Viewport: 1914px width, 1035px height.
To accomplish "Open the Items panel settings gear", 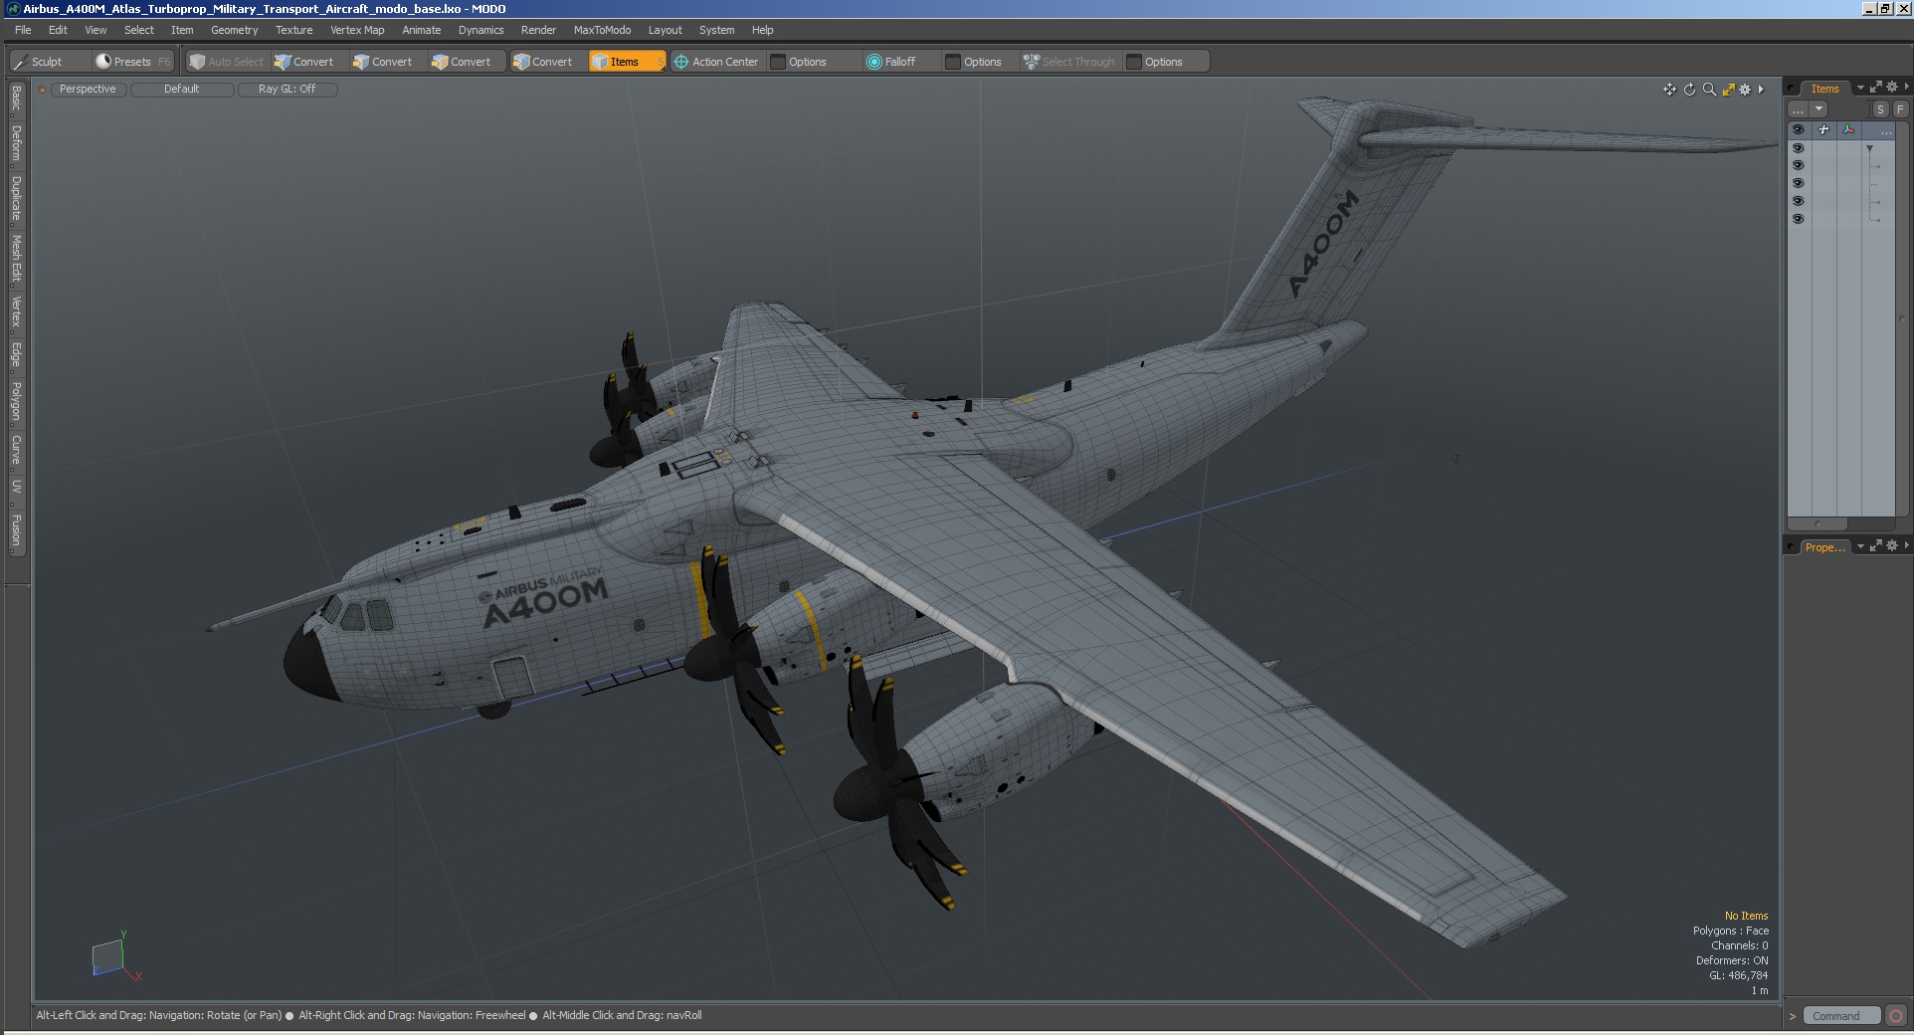I will (1892, 88).
